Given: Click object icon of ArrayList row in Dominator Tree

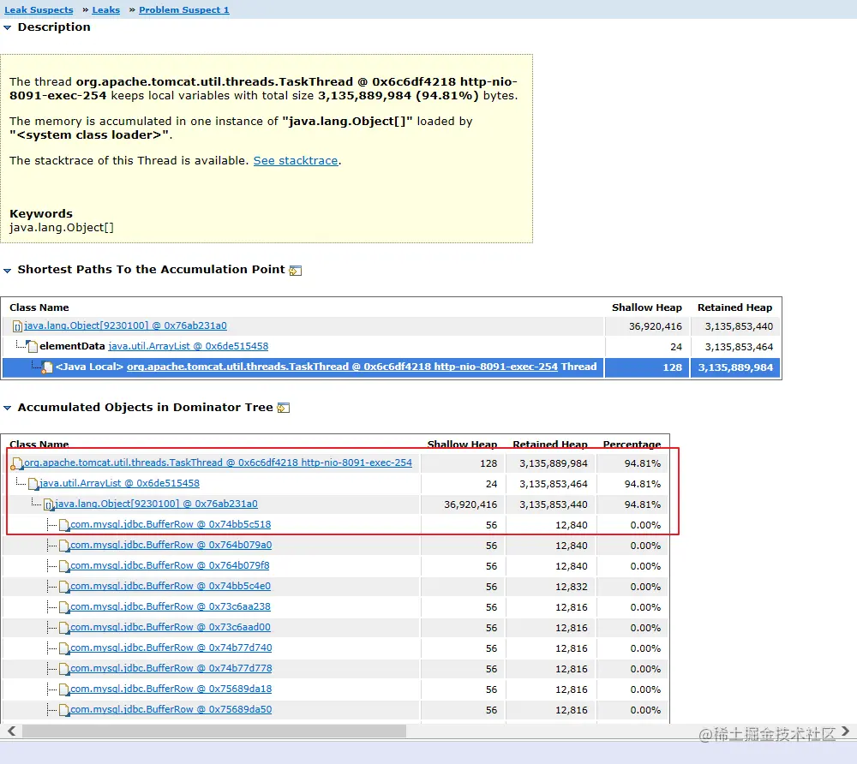Looking at the screenshot, I should coord(33,484).
